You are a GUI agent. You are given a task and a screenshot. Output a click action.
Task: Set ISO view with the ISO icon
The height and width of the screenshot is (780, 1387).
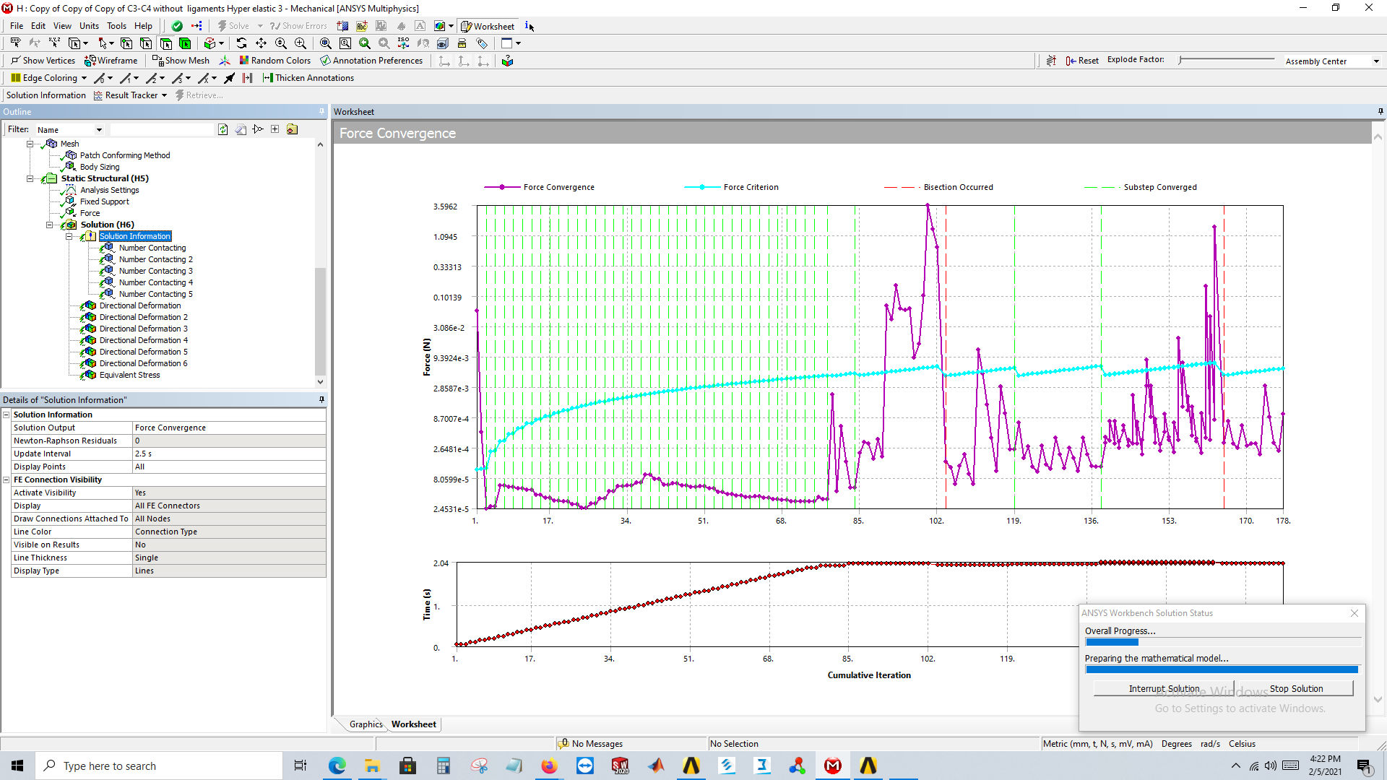point(403,43)
